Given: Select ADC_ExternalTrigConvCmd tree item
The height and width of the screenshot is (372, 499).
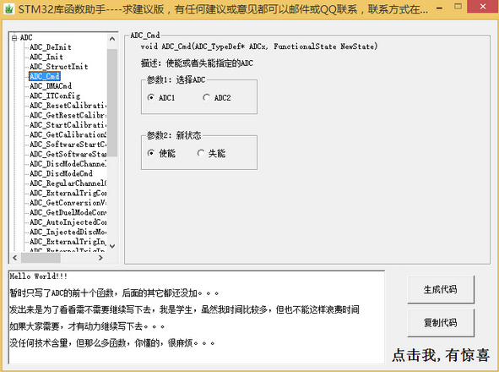Looking at the screenshot, I should [68, 193].
